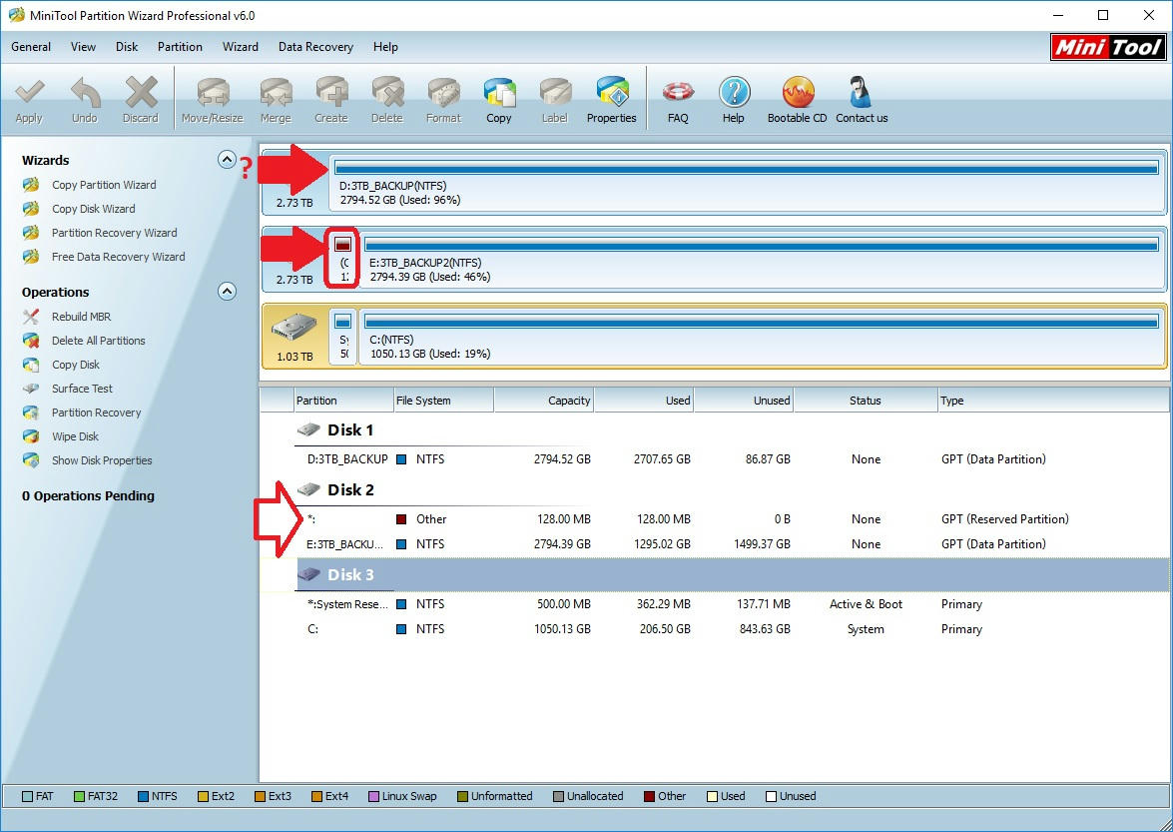Click Show Disk Properties link
Image resolution: width=1173 pixels, height=832 pixels.
[x=102, y=460]
